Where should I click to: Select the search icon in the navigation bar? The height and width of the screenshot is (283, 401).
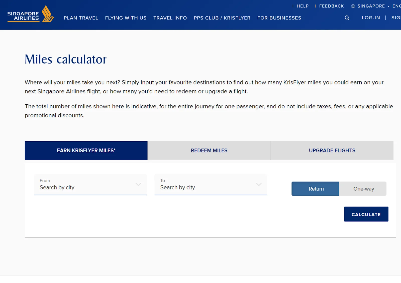[347, 18]
